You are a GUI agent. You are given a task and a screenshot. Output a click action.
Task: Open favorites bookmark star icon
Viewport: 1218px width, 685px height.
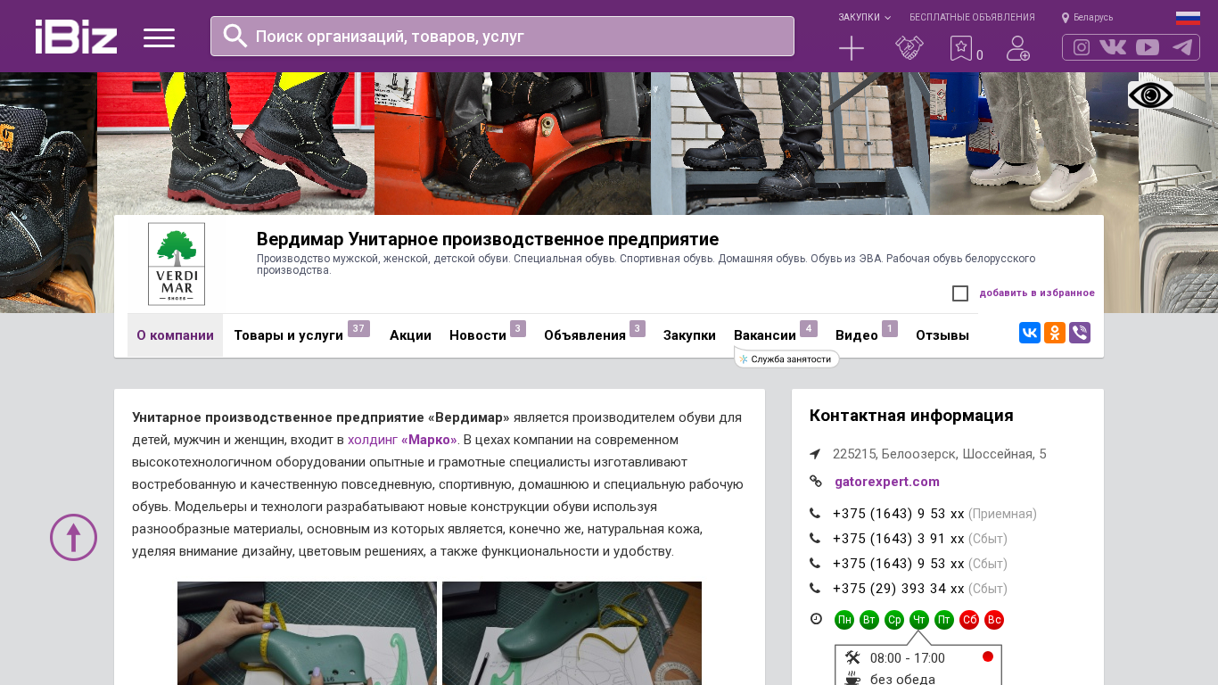click(x=960, y=48)
